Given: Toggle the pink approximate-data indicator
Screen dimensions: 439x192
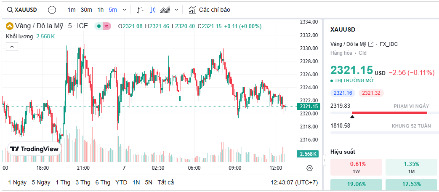Looking at the screenshot, I should pos(107,26).
